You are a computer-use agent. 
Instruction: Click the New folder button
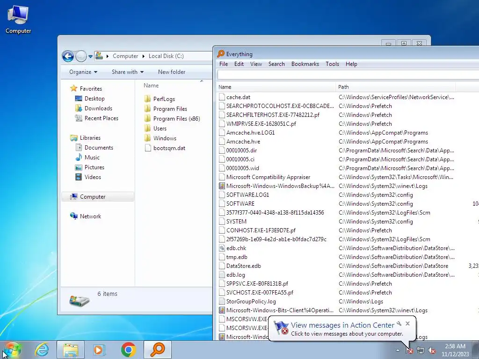point(172,72)
